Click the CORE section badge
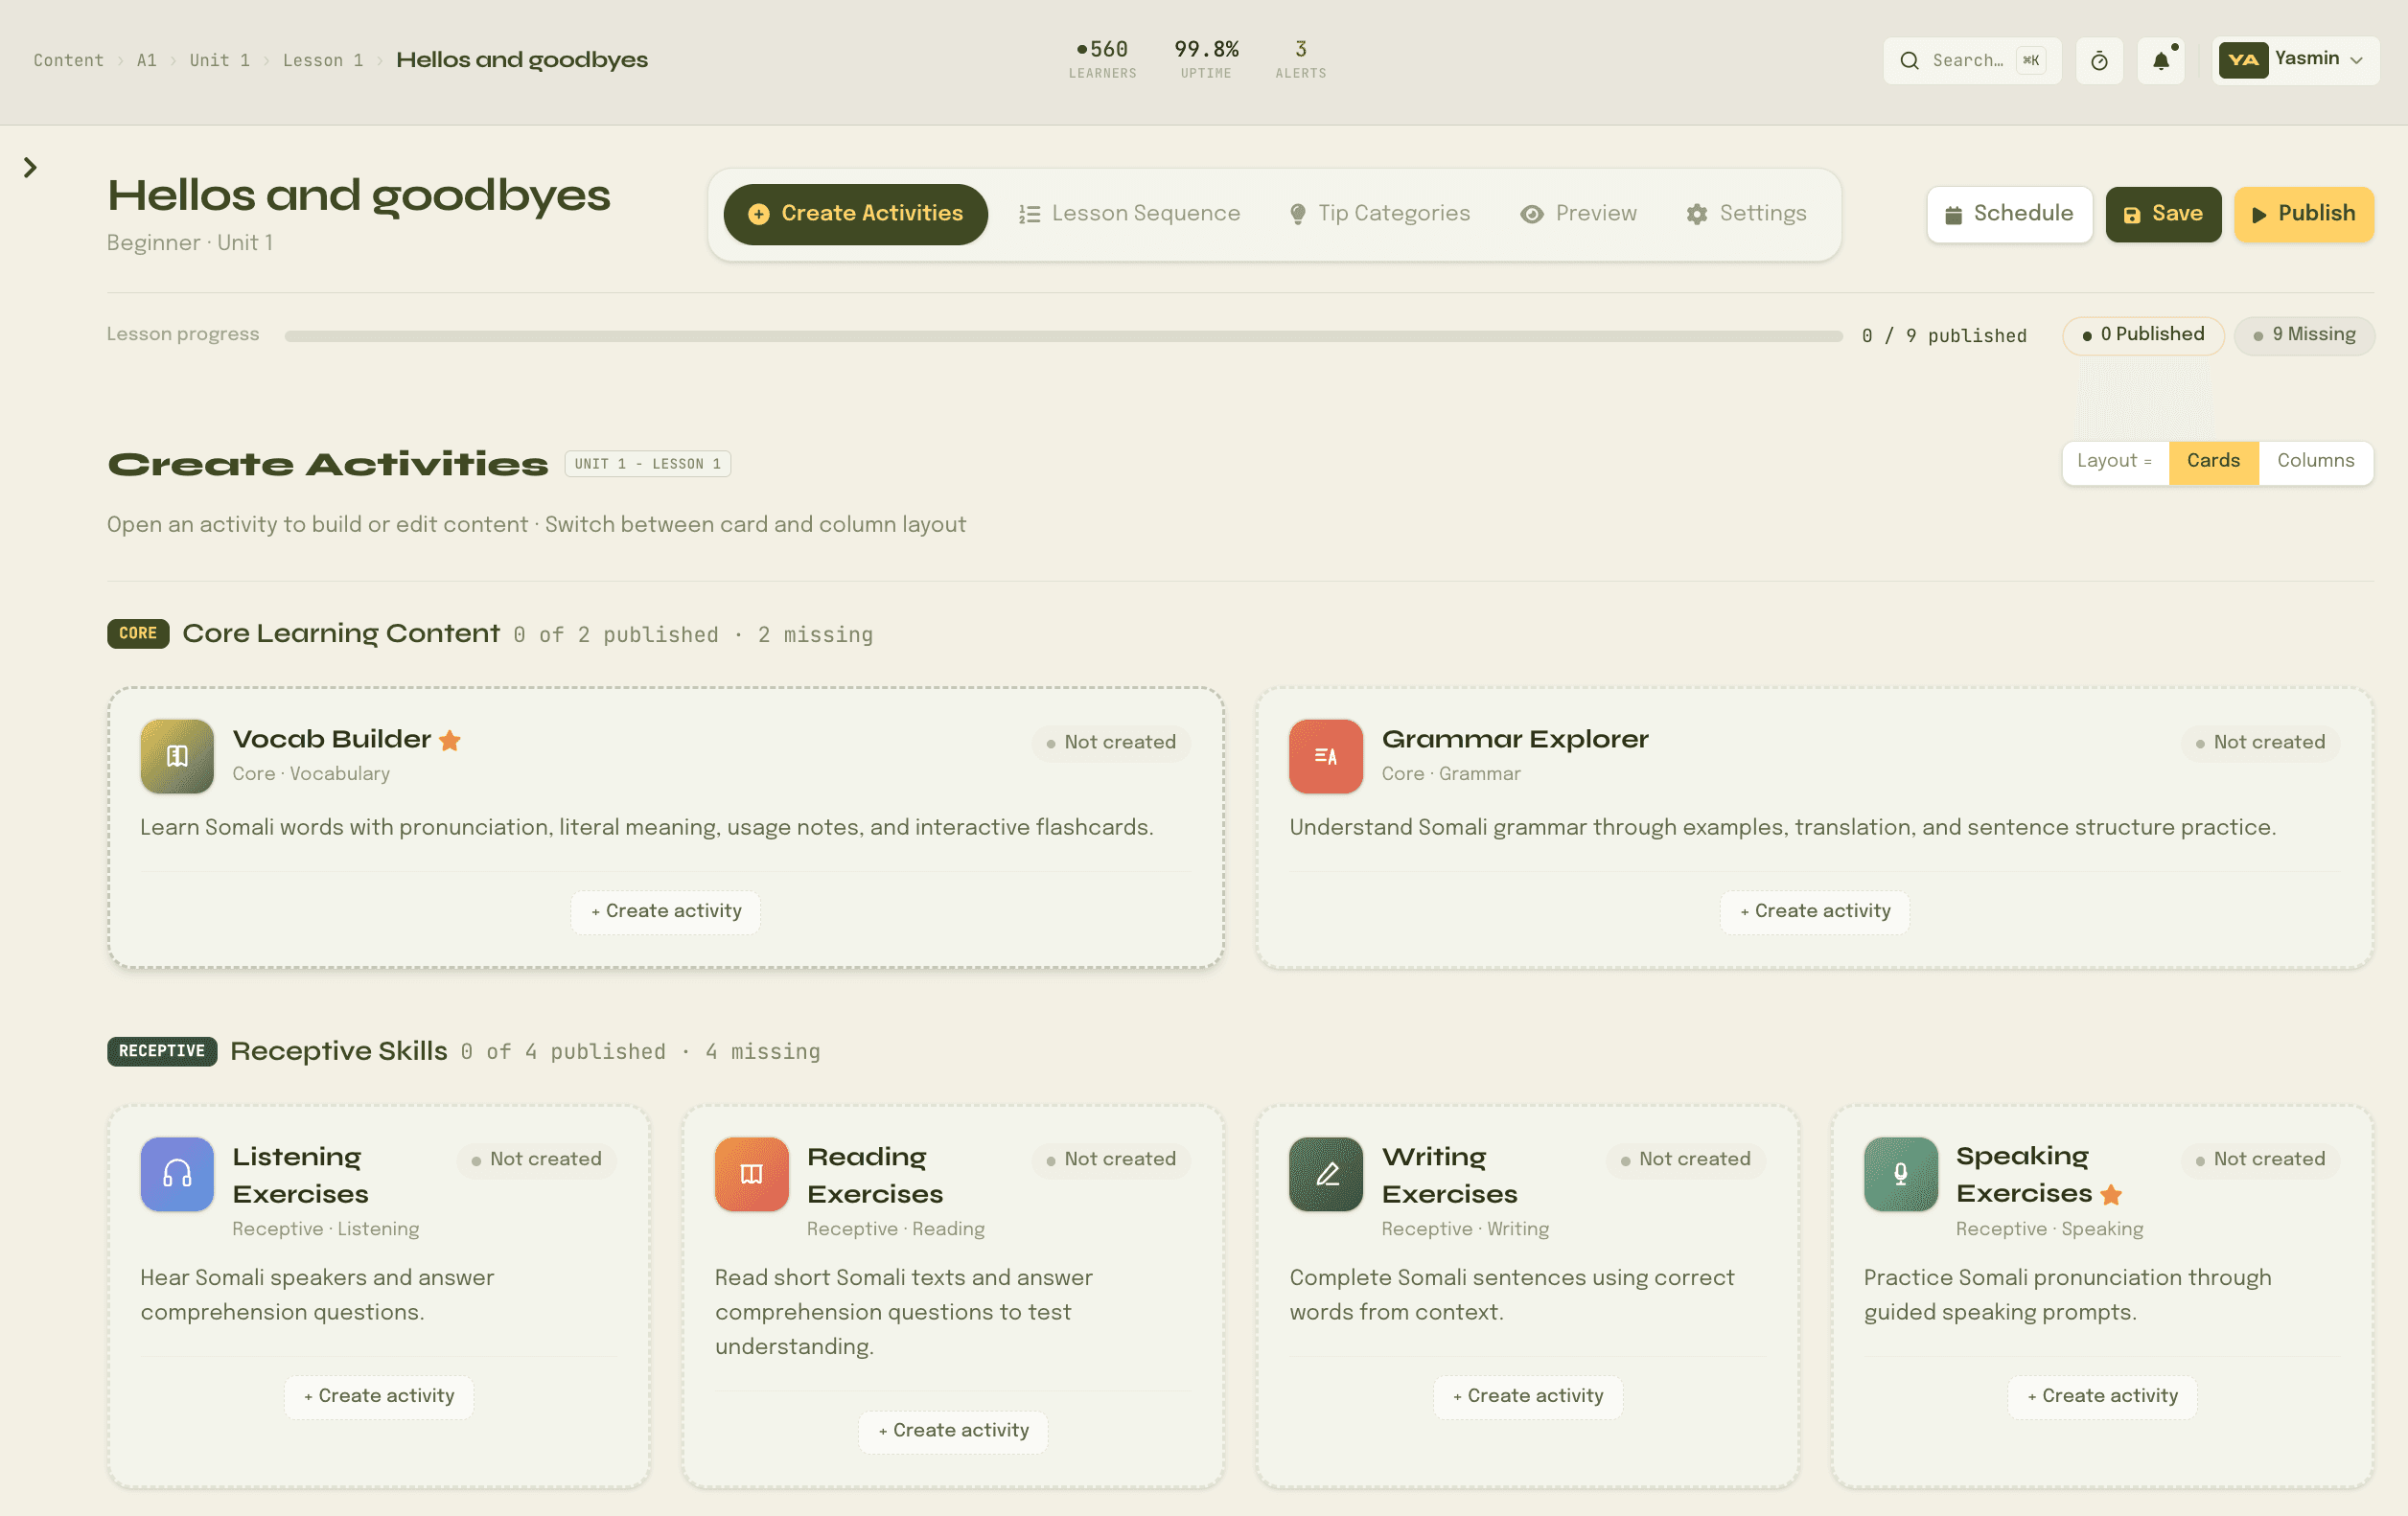 [138, 633]
